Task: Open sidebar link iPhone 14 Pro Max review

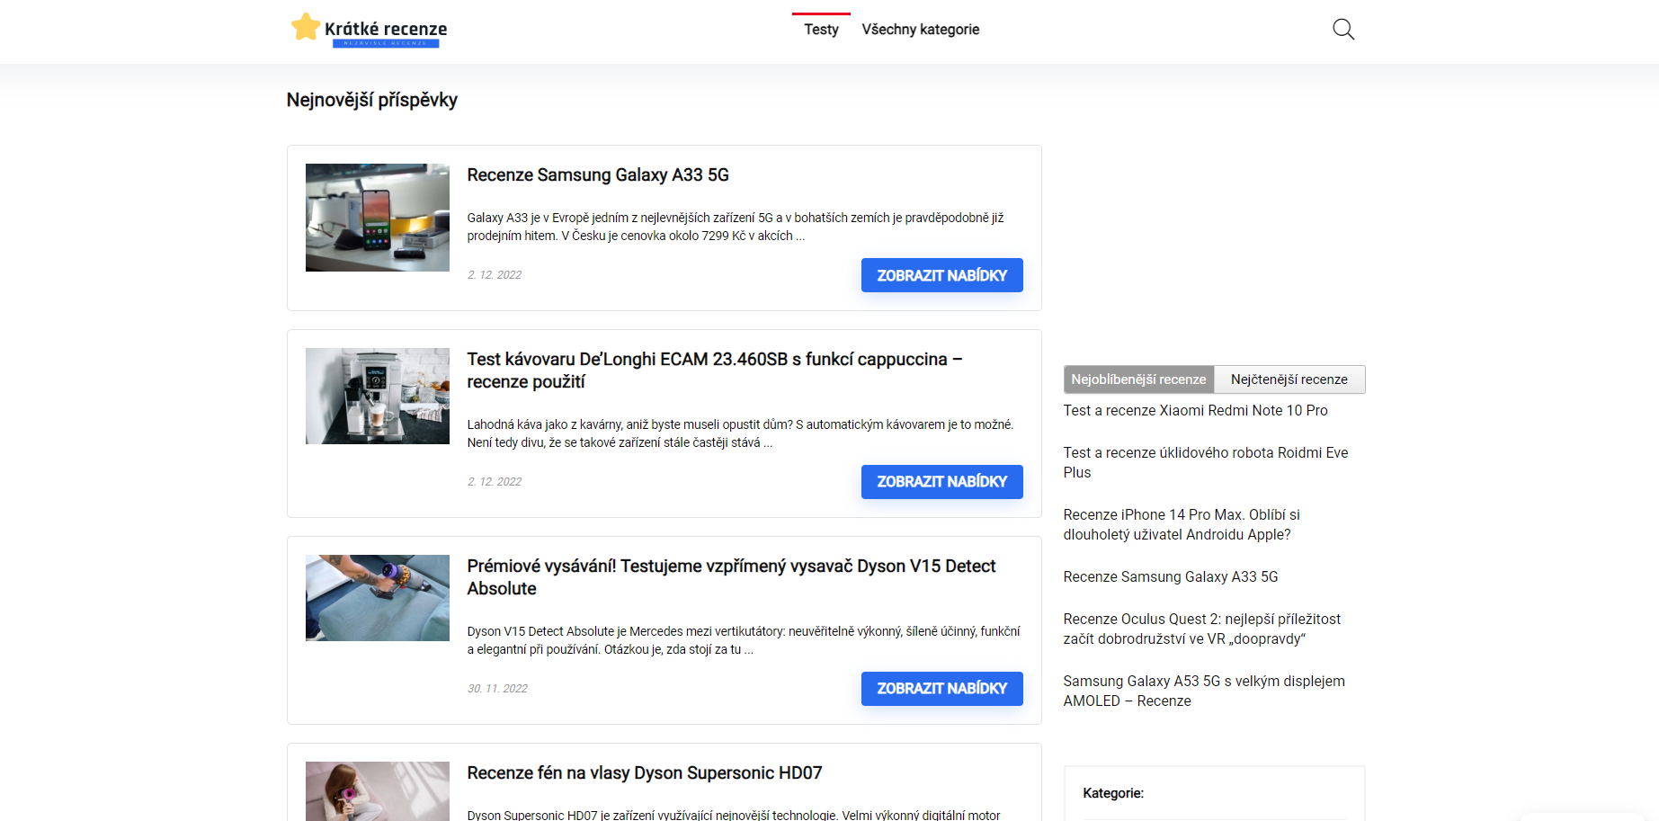Action: (1182, 524)
